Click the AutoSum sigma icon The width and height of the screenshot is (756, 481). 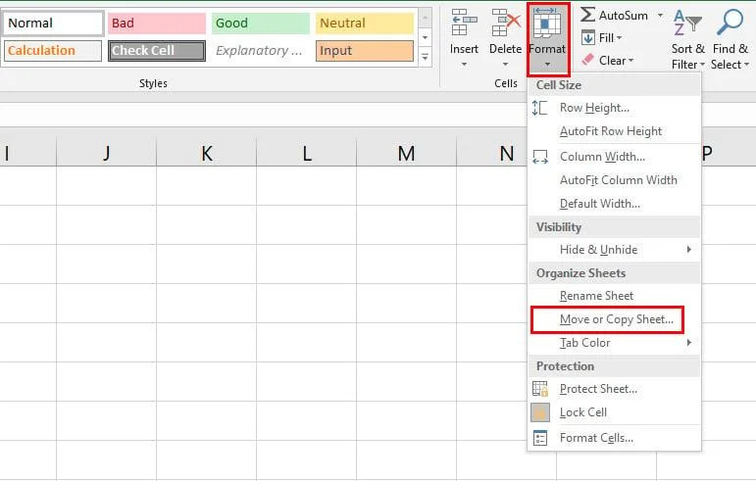(587, 15)
